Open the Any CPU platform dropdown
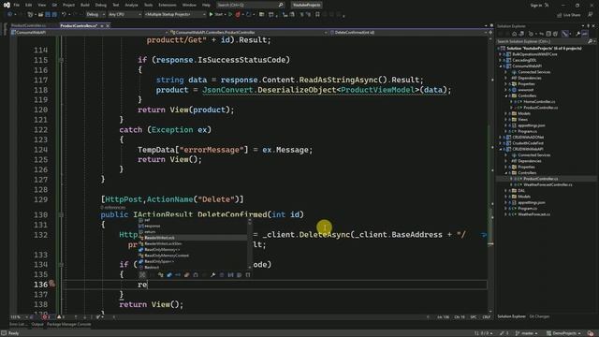This screenshot has height=337, width=599. 124,15
